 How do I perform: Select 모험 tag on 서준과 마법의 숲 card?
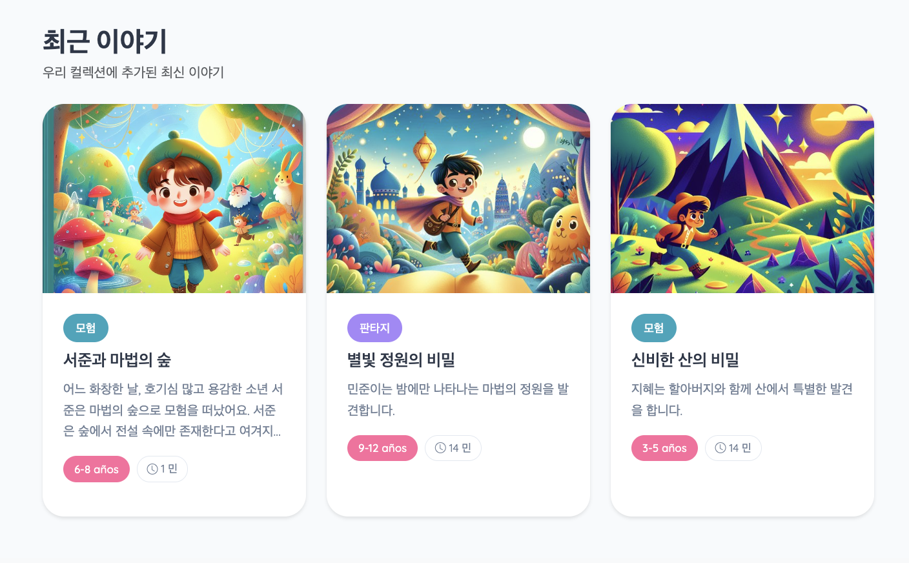[86, 328]
